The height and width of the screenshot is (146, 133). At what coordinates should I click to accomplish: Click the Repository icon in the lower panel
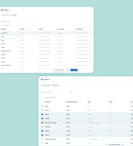42,79
